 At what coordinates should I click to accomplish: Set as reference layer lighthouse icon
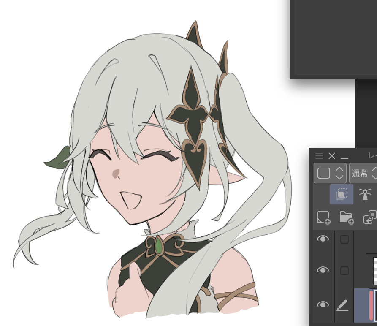(x=365, y=194)
